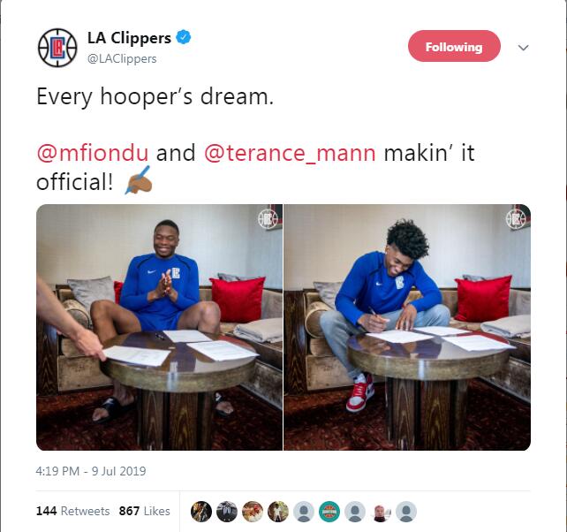The height and width of the screenshot is (532, 567).
Task: Open the teal basketball liker avatar
Action: pos(329,512)
